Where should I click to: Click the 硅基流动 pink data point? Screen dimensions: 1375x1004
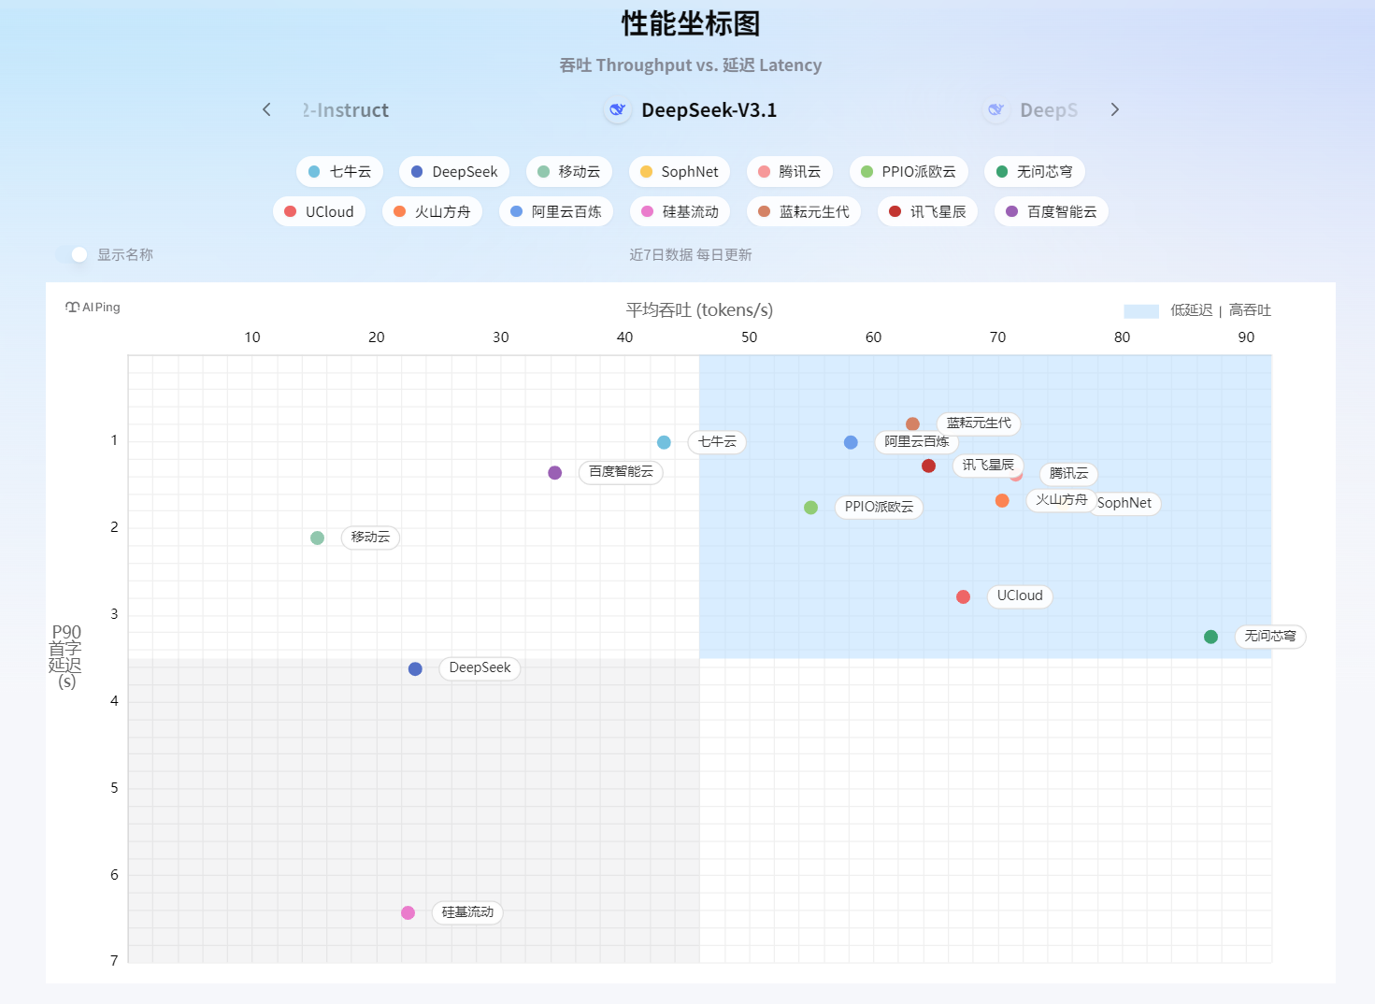pos(408,912)
